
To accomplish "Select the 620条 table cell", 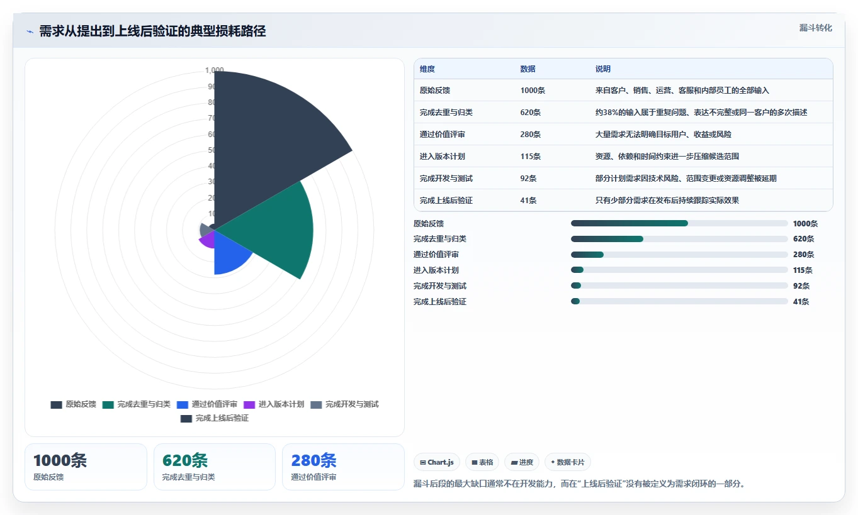I will pyautogui.click(x=531, y=113).
